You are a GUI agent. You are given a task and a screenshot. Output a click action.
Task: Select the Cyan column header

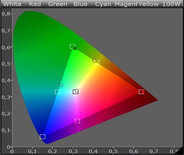click(103, 4)
